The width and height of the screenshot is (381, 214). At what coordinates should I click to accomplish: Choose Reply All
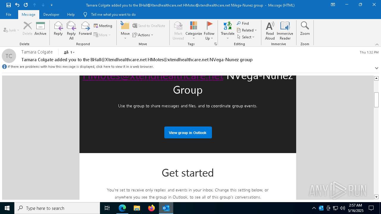click(x=71, y=31)
